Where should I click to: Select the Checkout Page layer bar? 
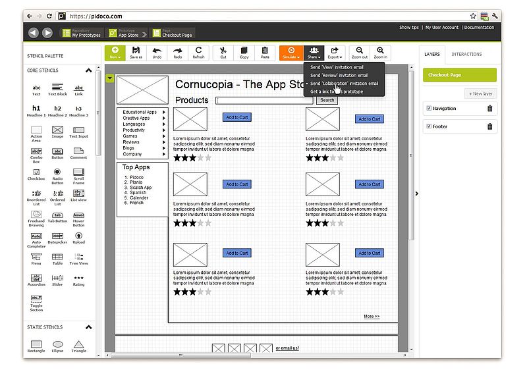click(x=459, y=75)
